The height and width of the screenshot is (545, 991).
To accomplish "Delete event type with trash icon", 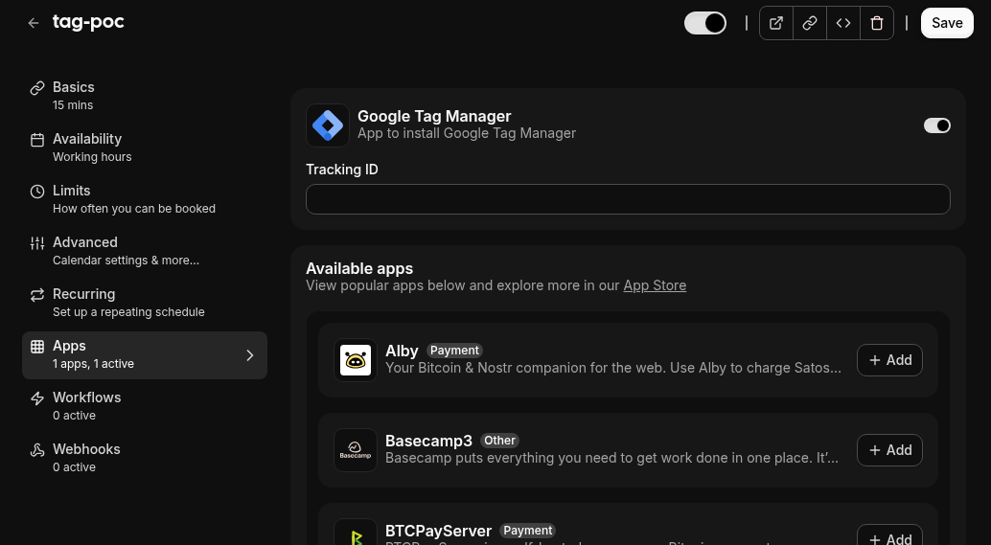I will point(877,23).
